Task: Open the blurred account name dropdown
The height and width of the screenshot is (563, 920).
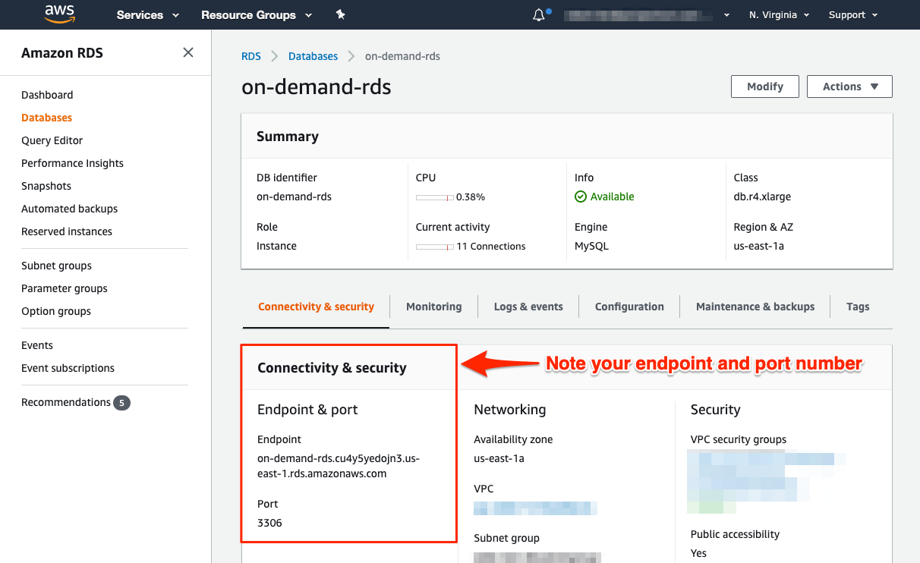Action: [x=647, y=15]
